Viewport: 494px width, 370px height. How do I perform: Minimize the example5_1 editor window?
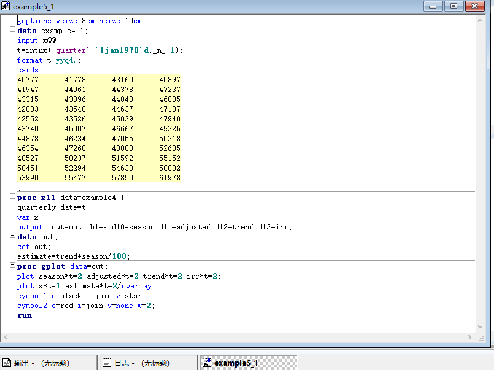(433, 6)
